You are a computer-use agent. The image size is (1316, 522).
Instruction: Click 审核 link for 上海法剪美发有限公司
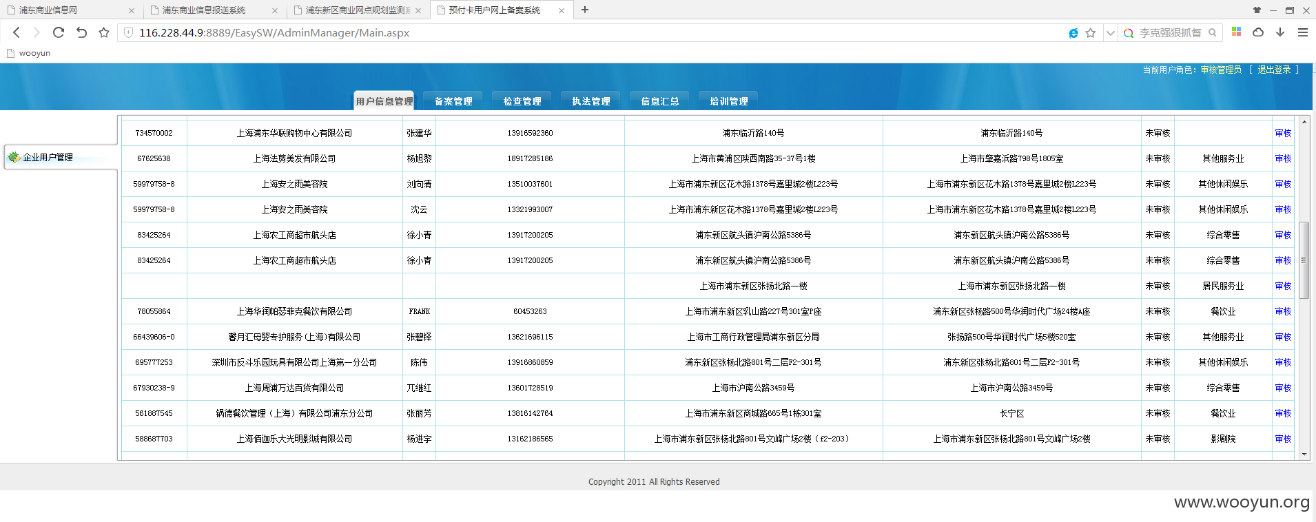click(x=1283, y=158)
